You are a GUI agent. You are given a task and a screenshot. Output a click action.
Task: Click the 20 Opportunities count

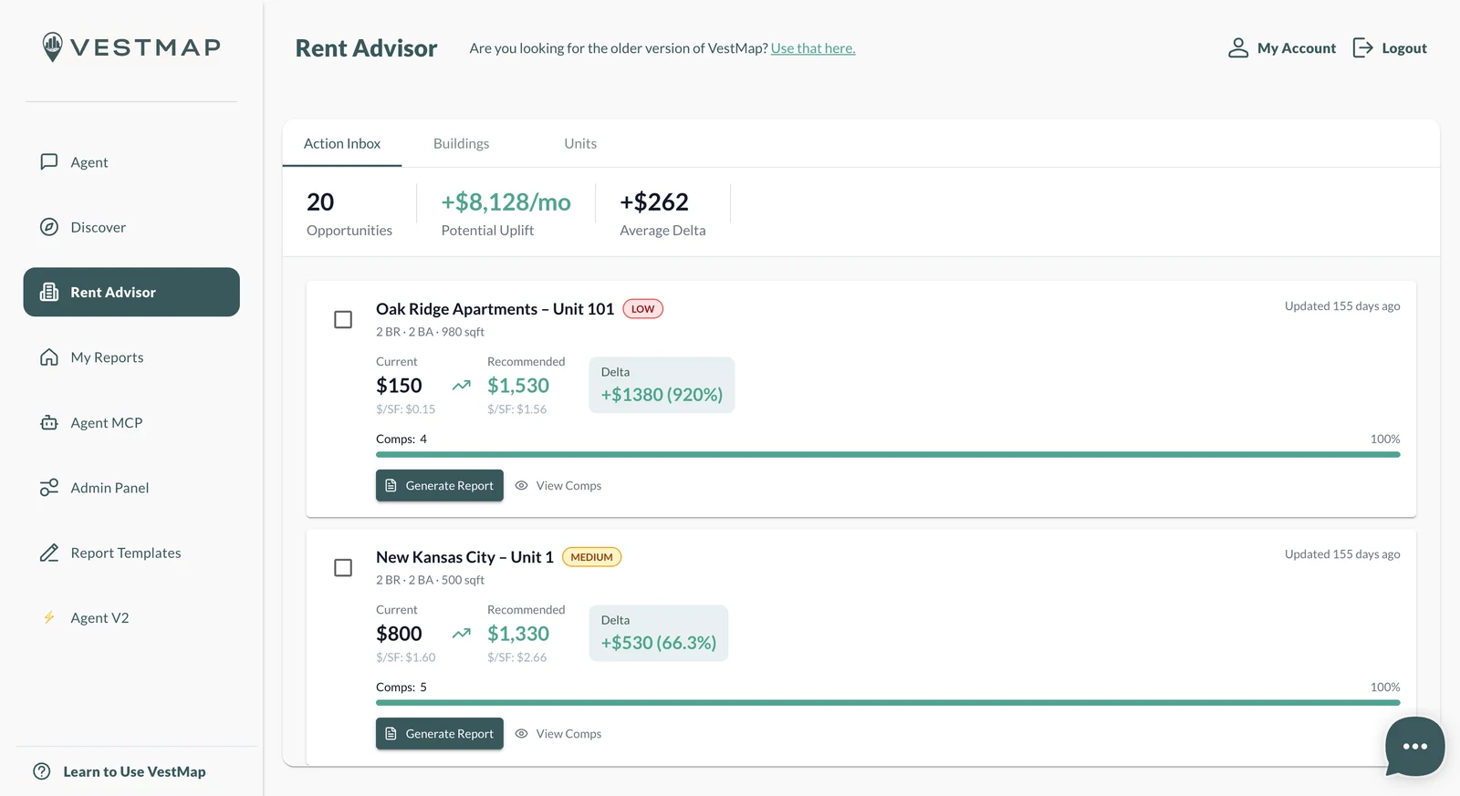(320, 202)
